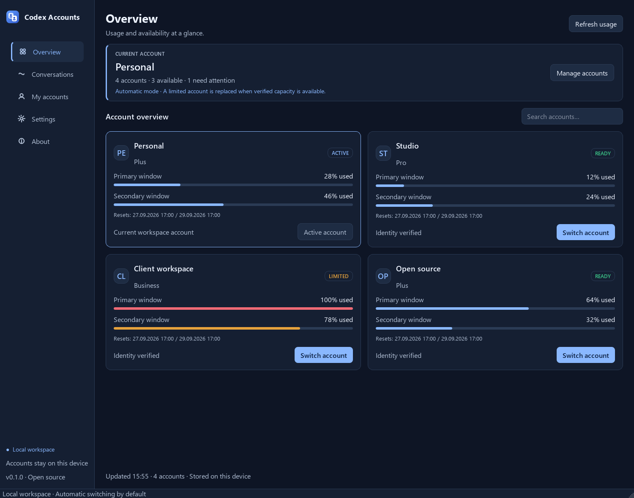Click the 'Open source' card title
Image resolution: width=634 pixels, height=498 pixels.
pos(418,269)
